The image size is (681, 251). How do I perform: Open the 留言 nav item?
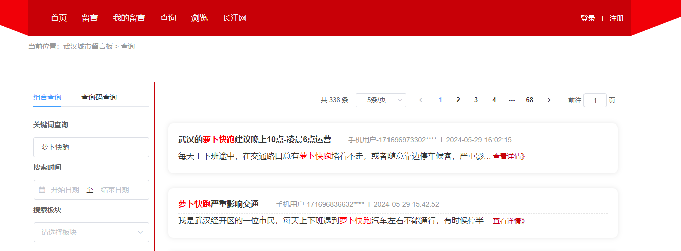[90, 18]
